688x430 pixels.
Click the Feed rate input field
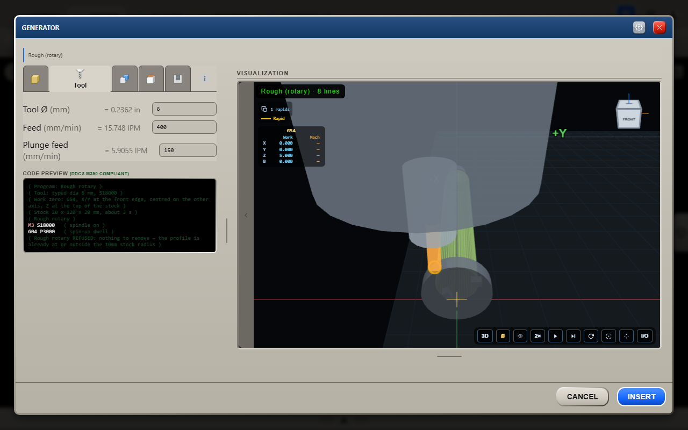(x=184, y=127)
